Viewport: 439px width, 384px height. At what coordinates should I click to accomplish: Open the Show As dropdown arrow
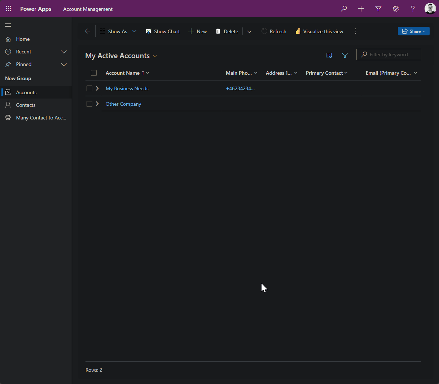[135, 31]
